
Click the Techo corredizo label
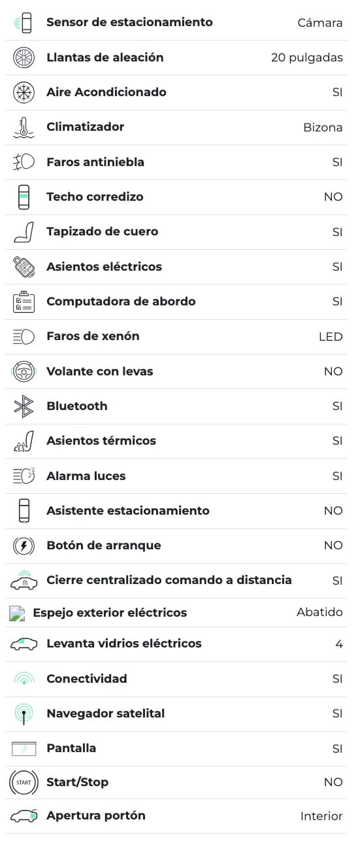pos(95,197)
